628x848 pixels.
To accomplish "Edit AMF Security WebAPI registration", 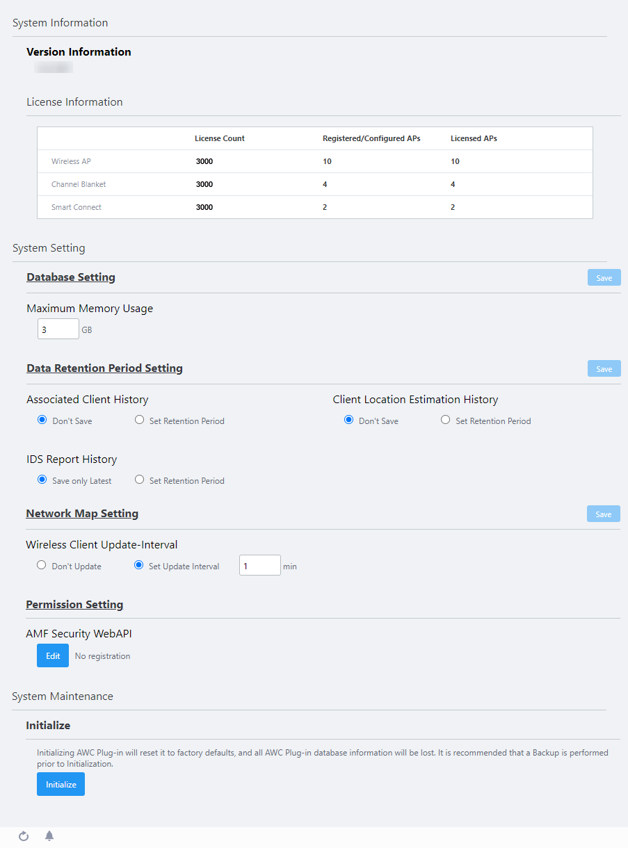I will (53, 656).
